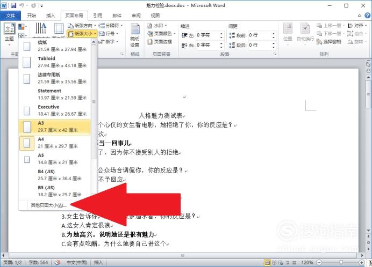This screenshot has width=372, height=267.
Task: Click the Undo icon in title bar
Action: pyautogui.click(x=22, y=5)
